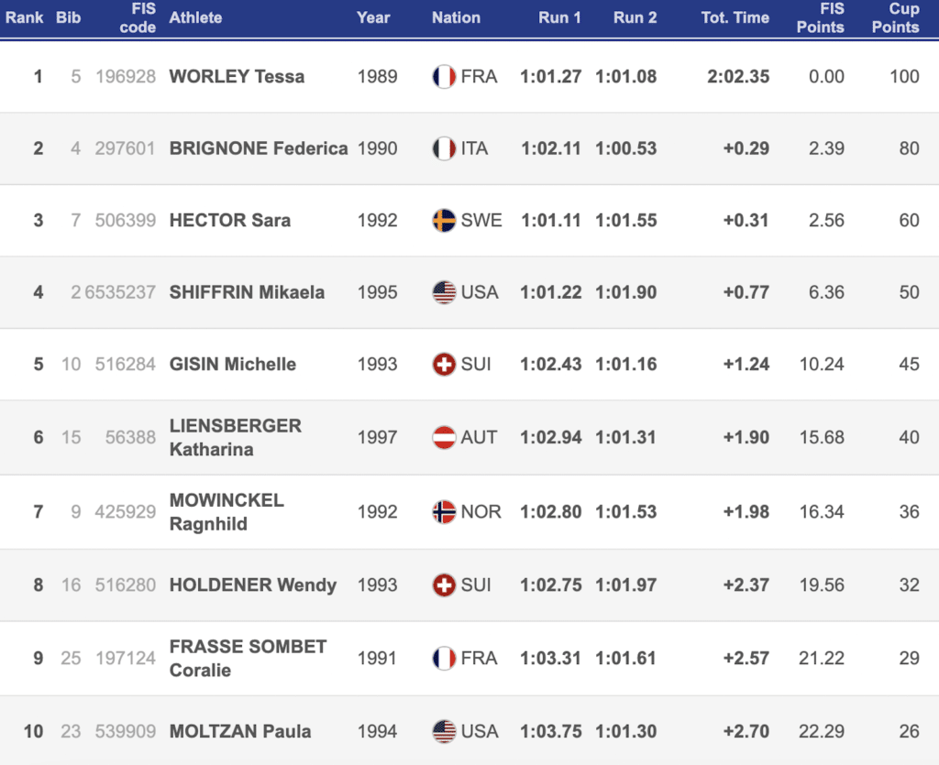Sort by the Rank column header
The height and width of the screenshot is (765, 939).
[25, 17]
